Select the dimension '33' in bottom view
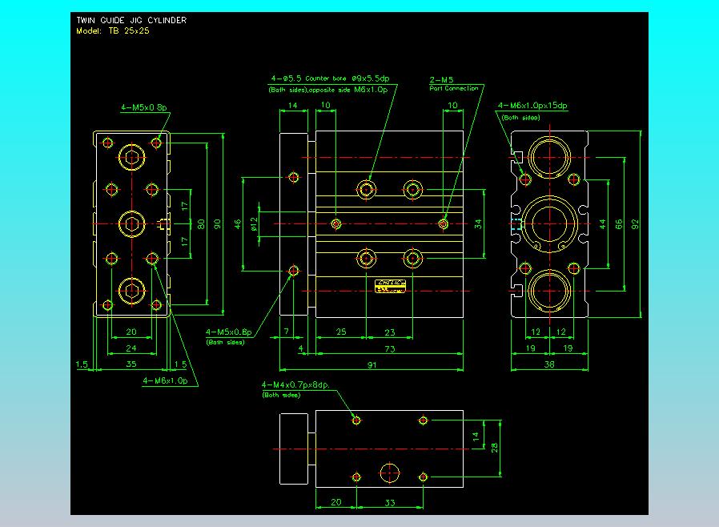This screenshot has width=719, height=527. pos(390,501)
